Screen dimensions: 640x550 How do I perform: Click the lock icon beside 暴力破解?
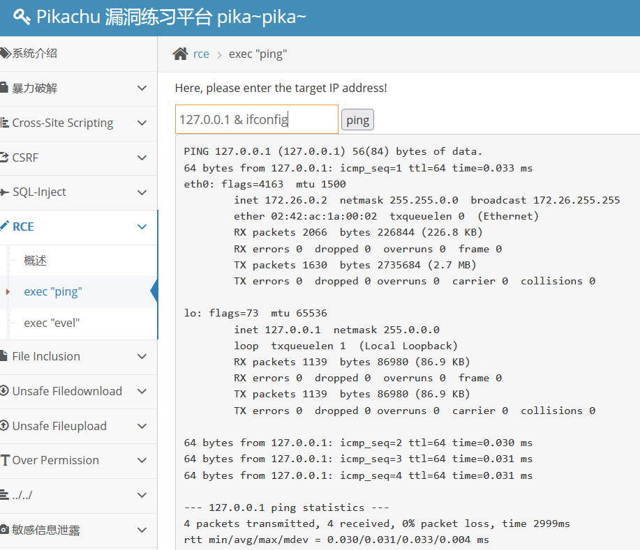click(x=3, y=88)
